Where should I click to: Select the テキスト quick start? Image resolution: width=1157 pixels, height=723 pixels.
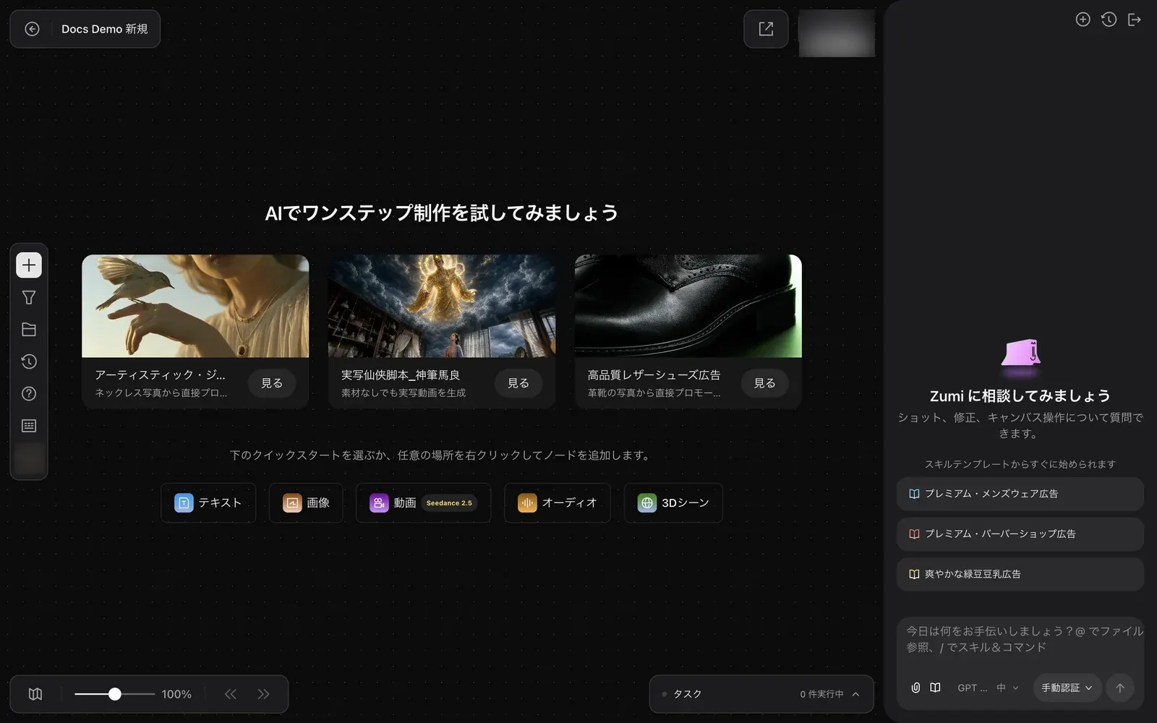pyautogui.click(x=208, y=502)
